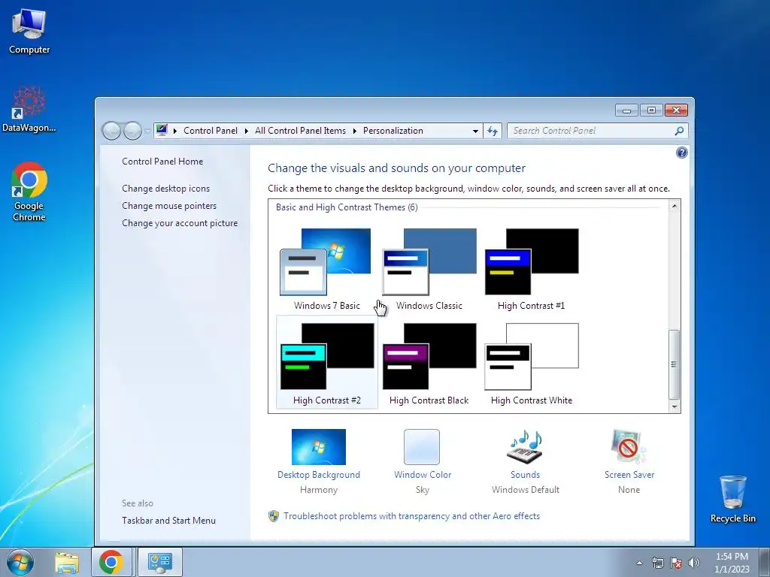
Task: Expand arrow after All Control Panel Items
Action: click(x=355, y=131)
